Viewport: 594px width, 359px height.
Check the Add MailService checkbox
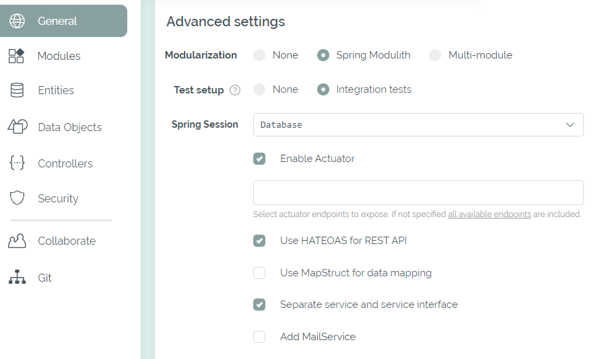point(259,337)
